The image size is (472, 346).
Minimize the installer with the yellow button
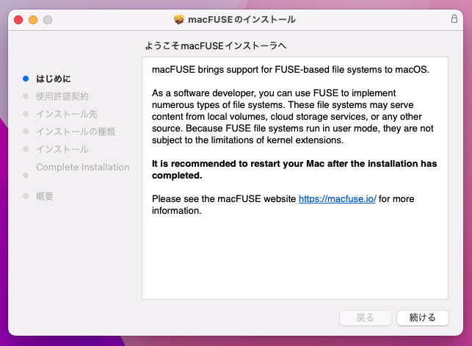click(x=33, y=18)
